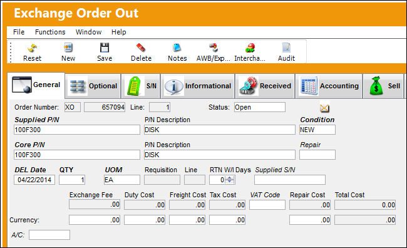Open the Functions menu

50,32
